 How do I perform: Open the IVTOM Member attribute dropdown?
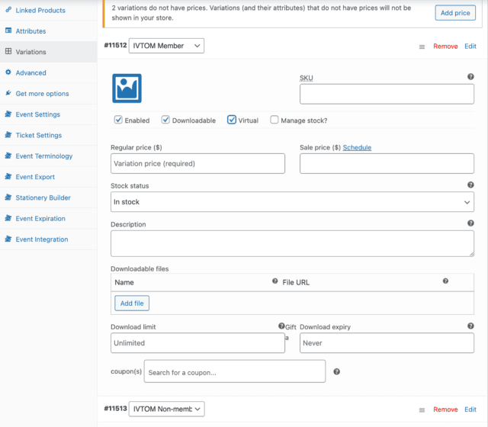tap(166, 46)
